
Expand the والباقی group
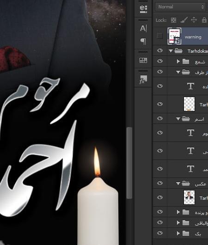point(178,223)
